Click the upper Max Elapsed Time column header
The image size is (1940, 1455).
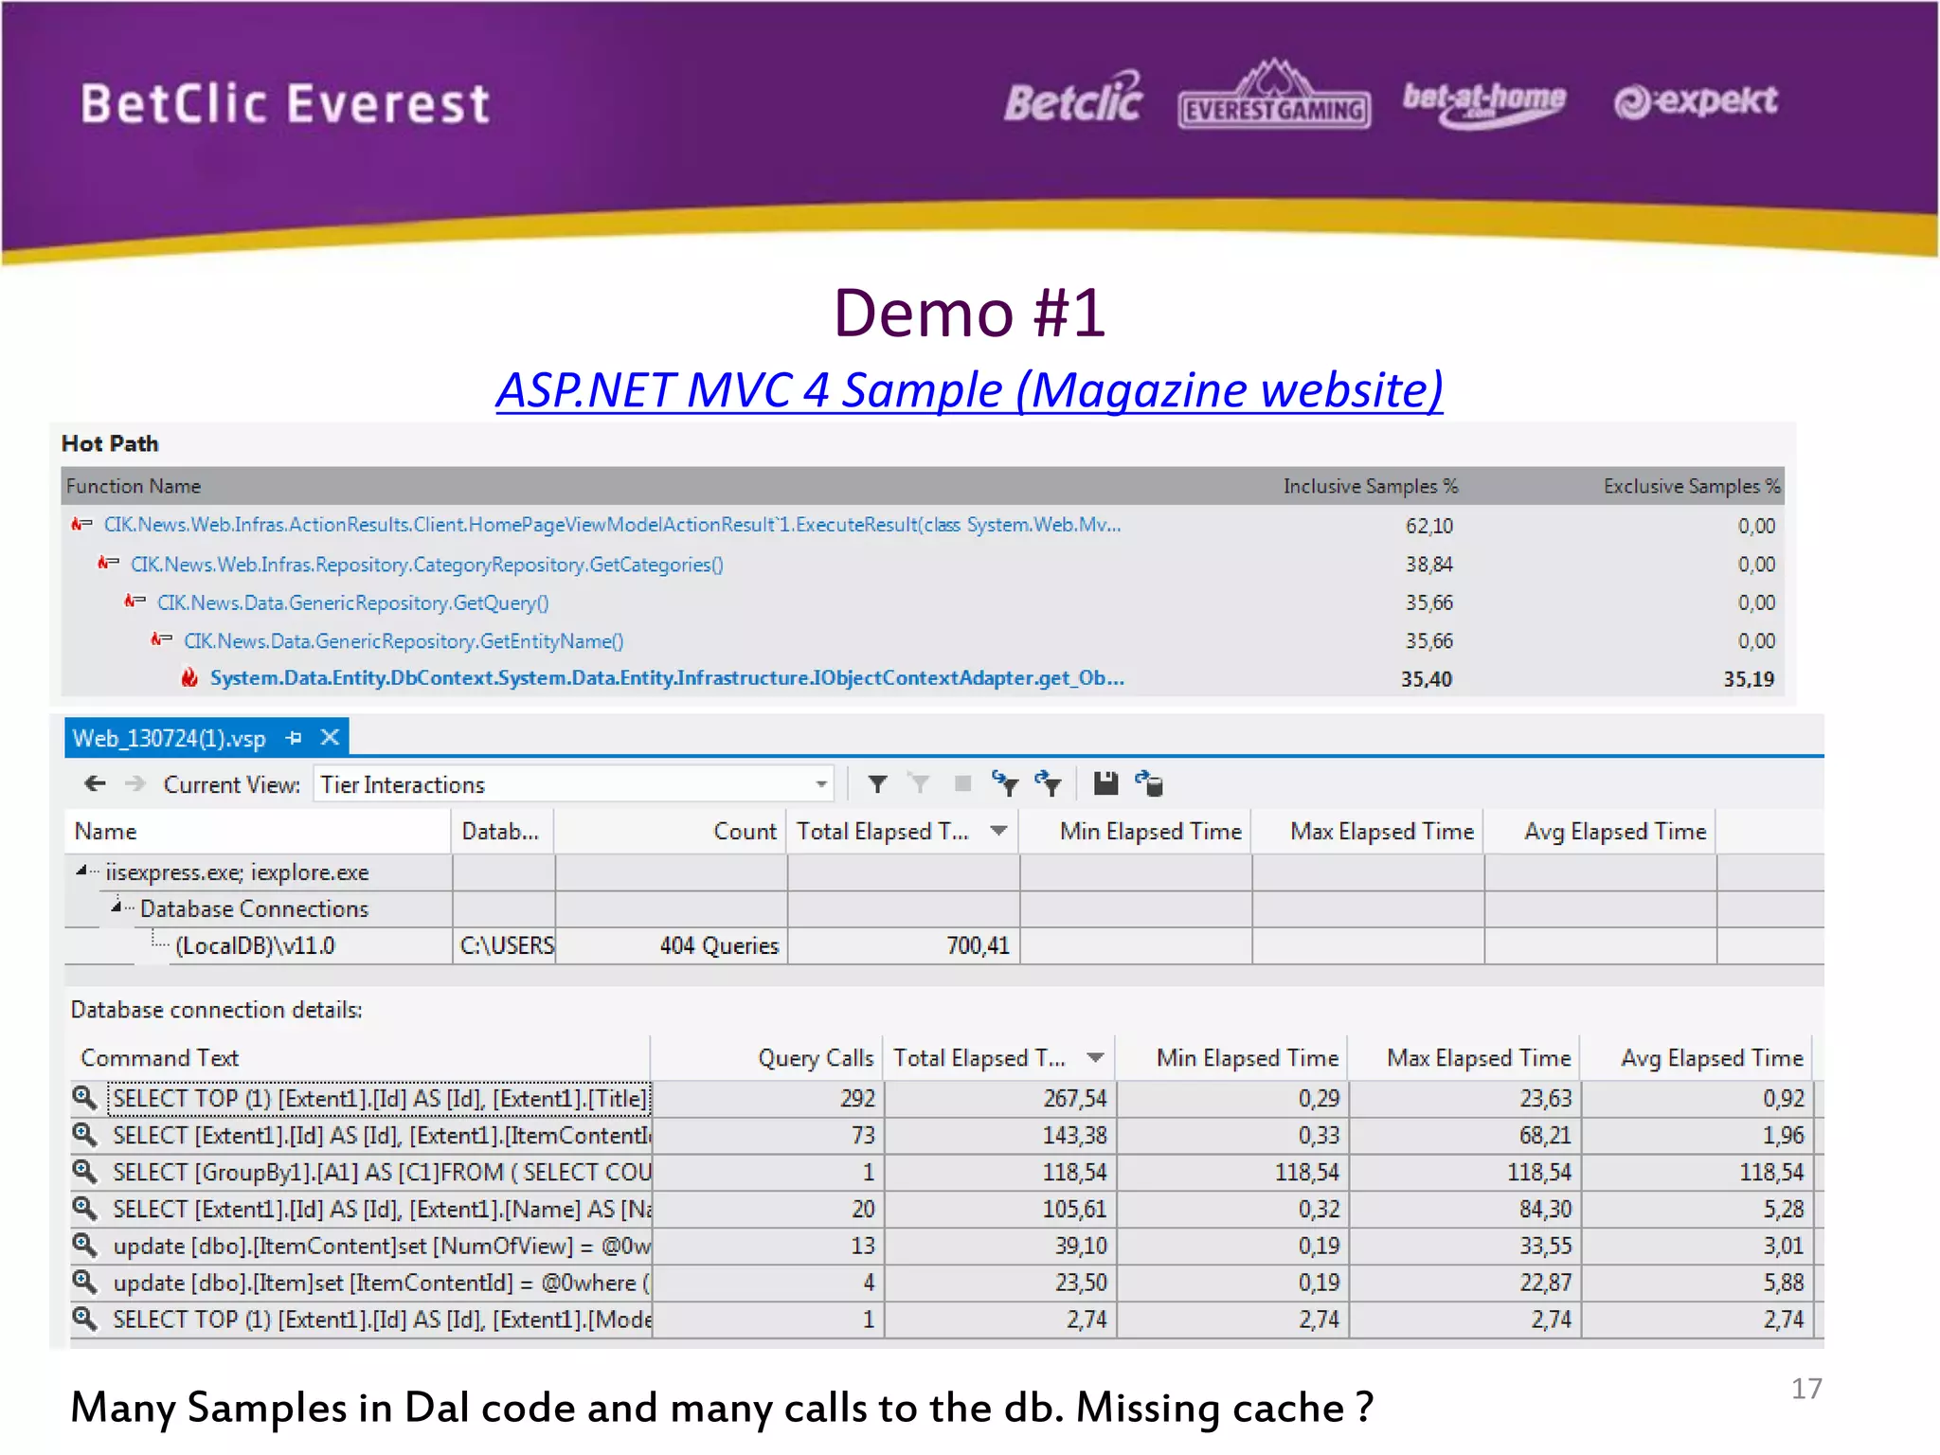tap(1368, 831)
